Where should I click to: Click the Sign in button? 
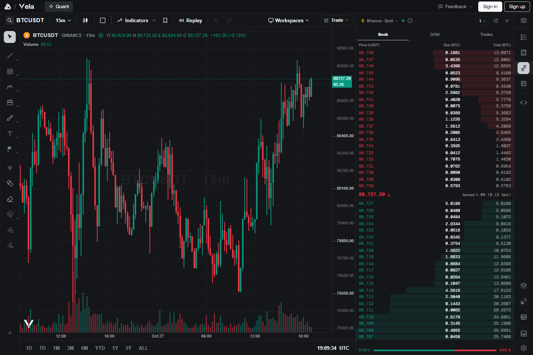pos(490,7)
